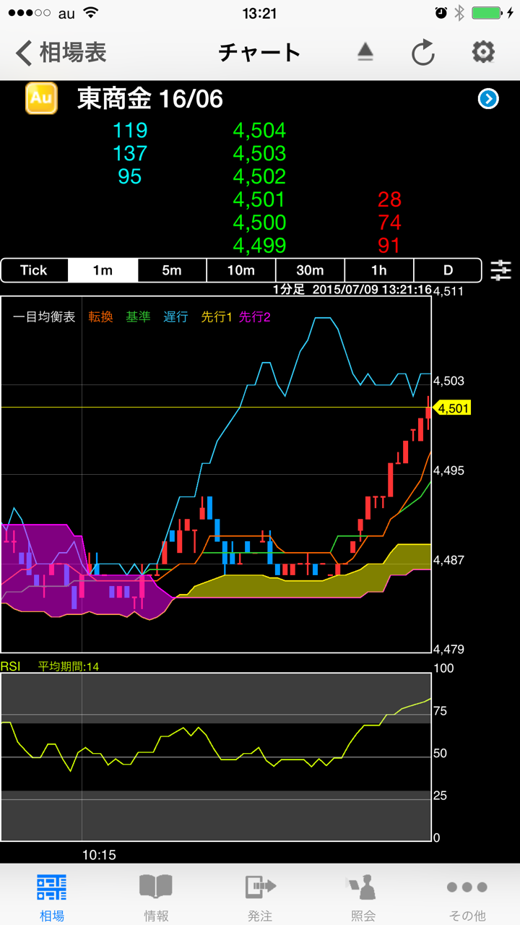The height and width of the screenshot is (925, 520).
Task: Tap the eject-style triangle icon
Action: click(365, 52)
